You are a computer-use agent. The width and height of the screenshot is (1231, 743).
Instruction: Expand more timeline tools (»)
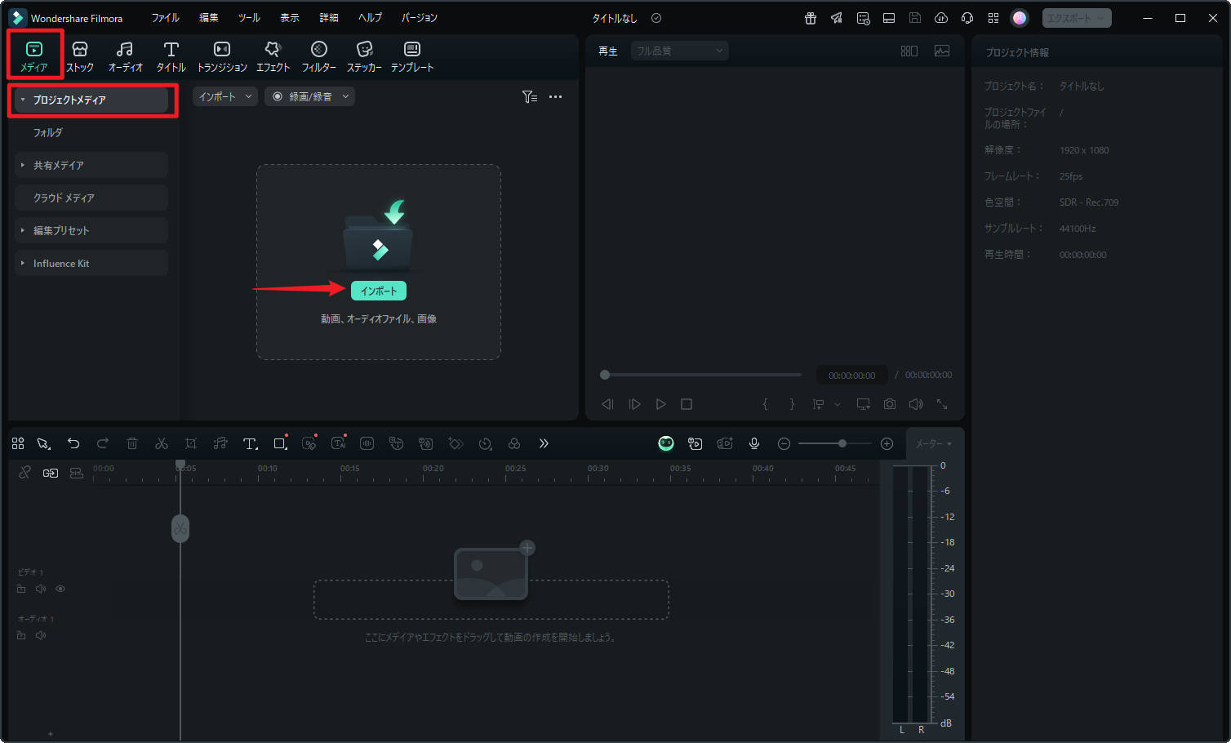coord(544,443)
